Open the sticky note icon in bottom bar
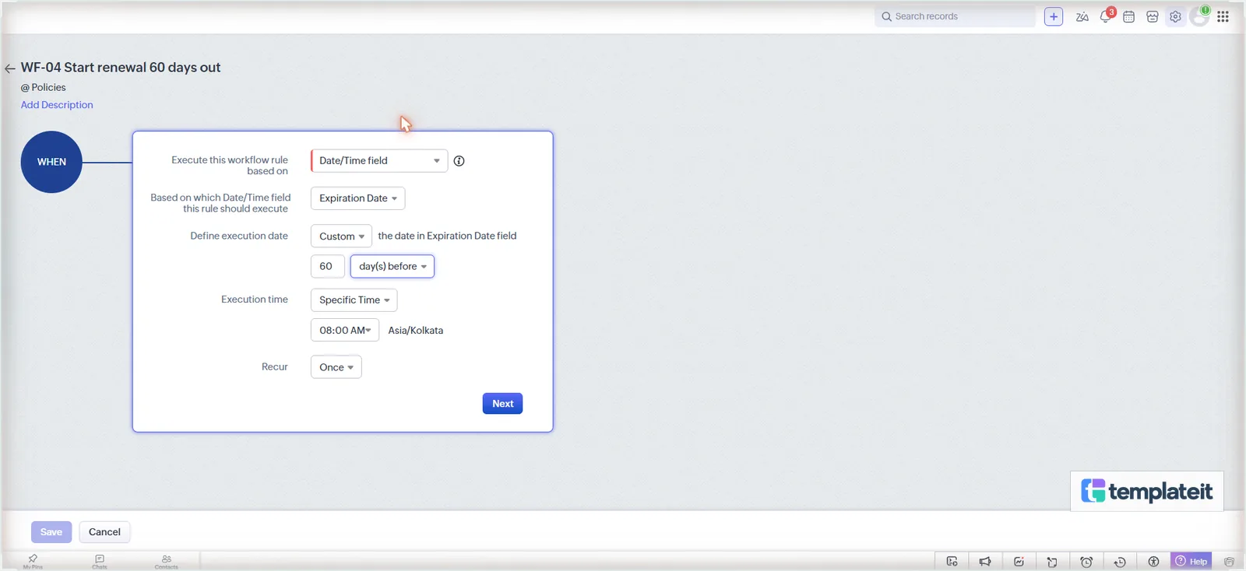 click(x=1052, y=562)
